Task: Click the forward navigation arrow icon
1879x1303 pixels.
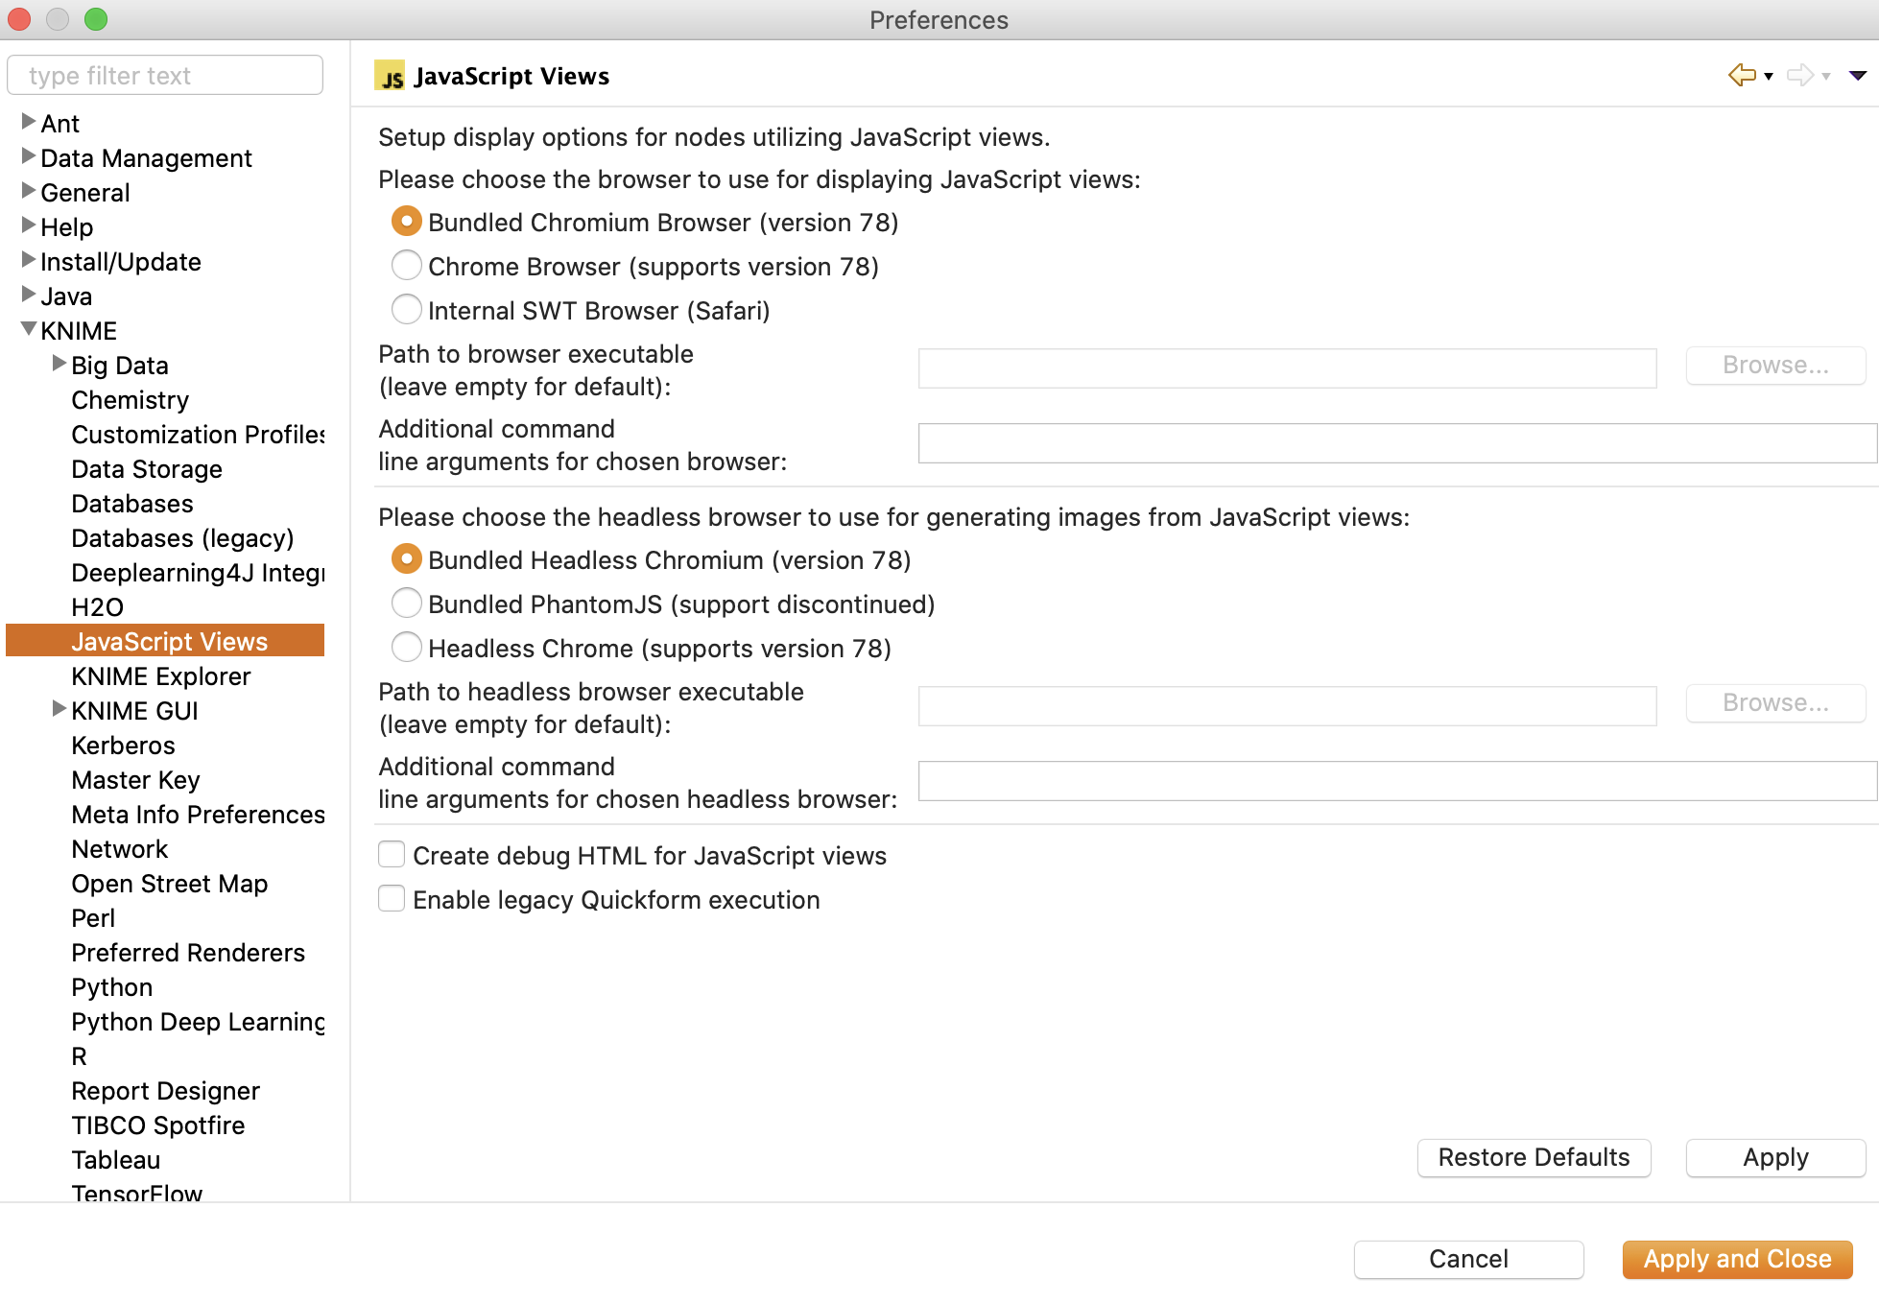Action: click(x=1799, y=75)
